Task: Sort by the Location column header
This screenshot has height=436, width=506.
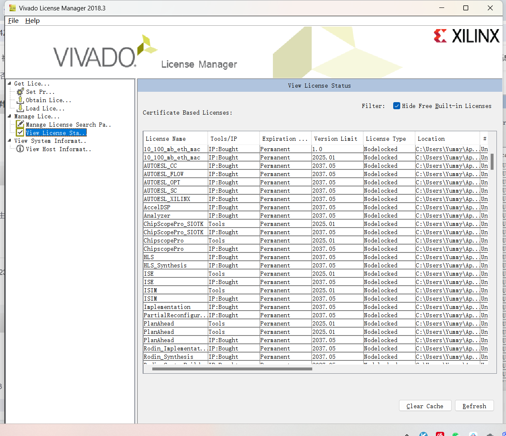Action: tap(447, 139)
